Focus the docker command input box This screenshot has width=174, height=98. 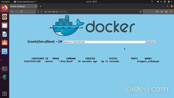(x=104, y=42)
